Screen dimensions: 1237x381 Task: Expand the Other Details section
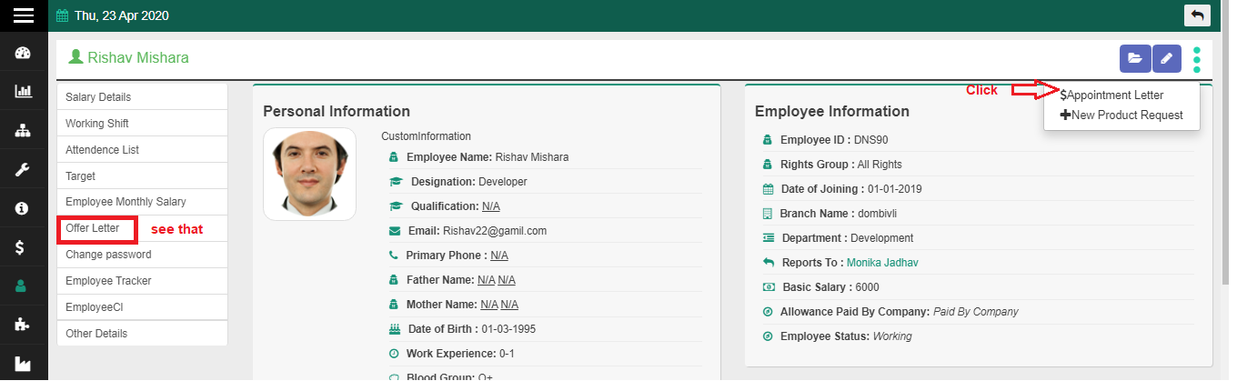pyautogui.click(x=96, y=334)
